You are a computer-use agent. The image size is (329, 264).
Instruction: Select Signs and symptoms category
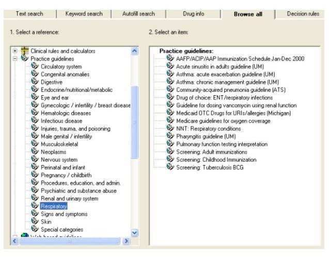coord(64,214)
